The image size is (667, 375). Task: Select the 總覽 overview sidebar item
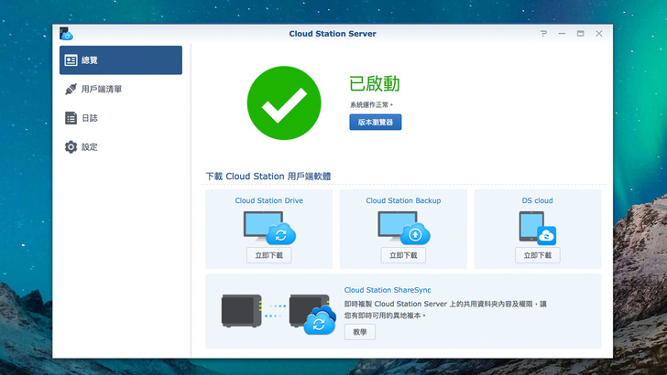pos(121,60)
